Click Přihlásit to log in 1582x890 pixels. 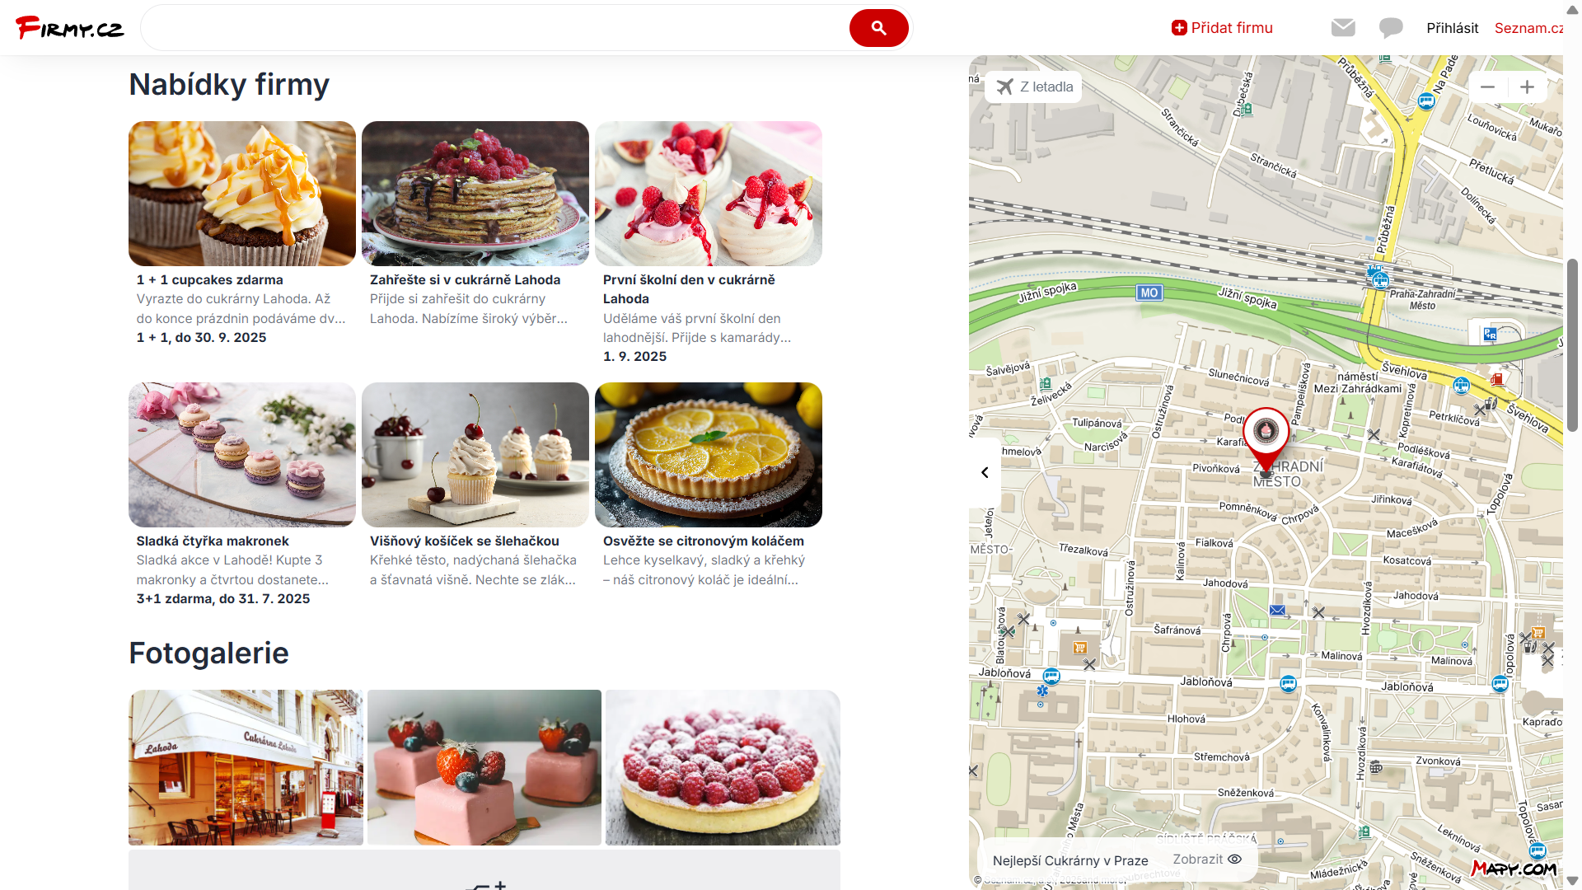[1452, 28]
